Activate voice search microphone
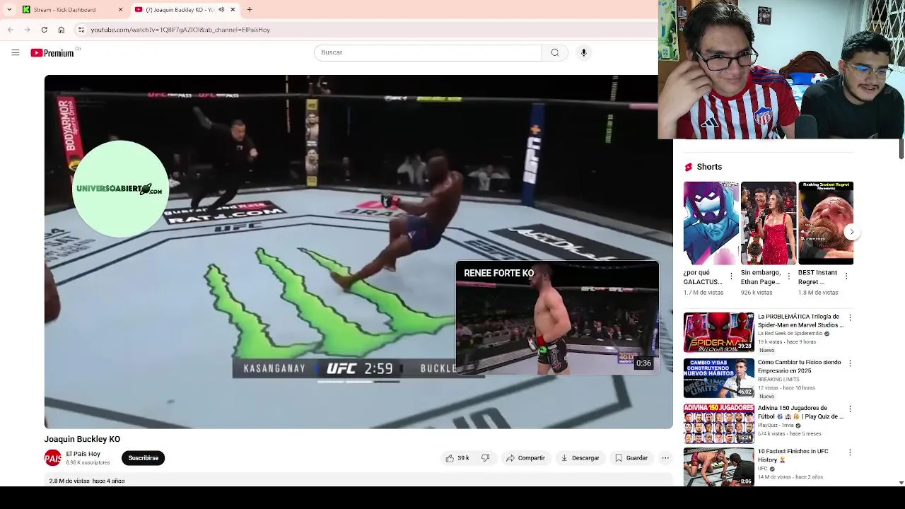 point(583,52)
